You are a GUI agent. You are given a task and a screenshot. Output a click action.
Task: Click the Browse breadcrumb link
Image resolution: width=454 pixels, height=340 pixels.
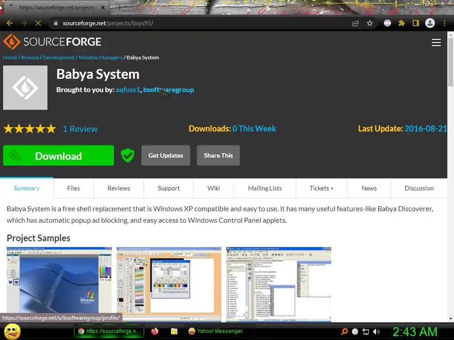click(30, 58)
